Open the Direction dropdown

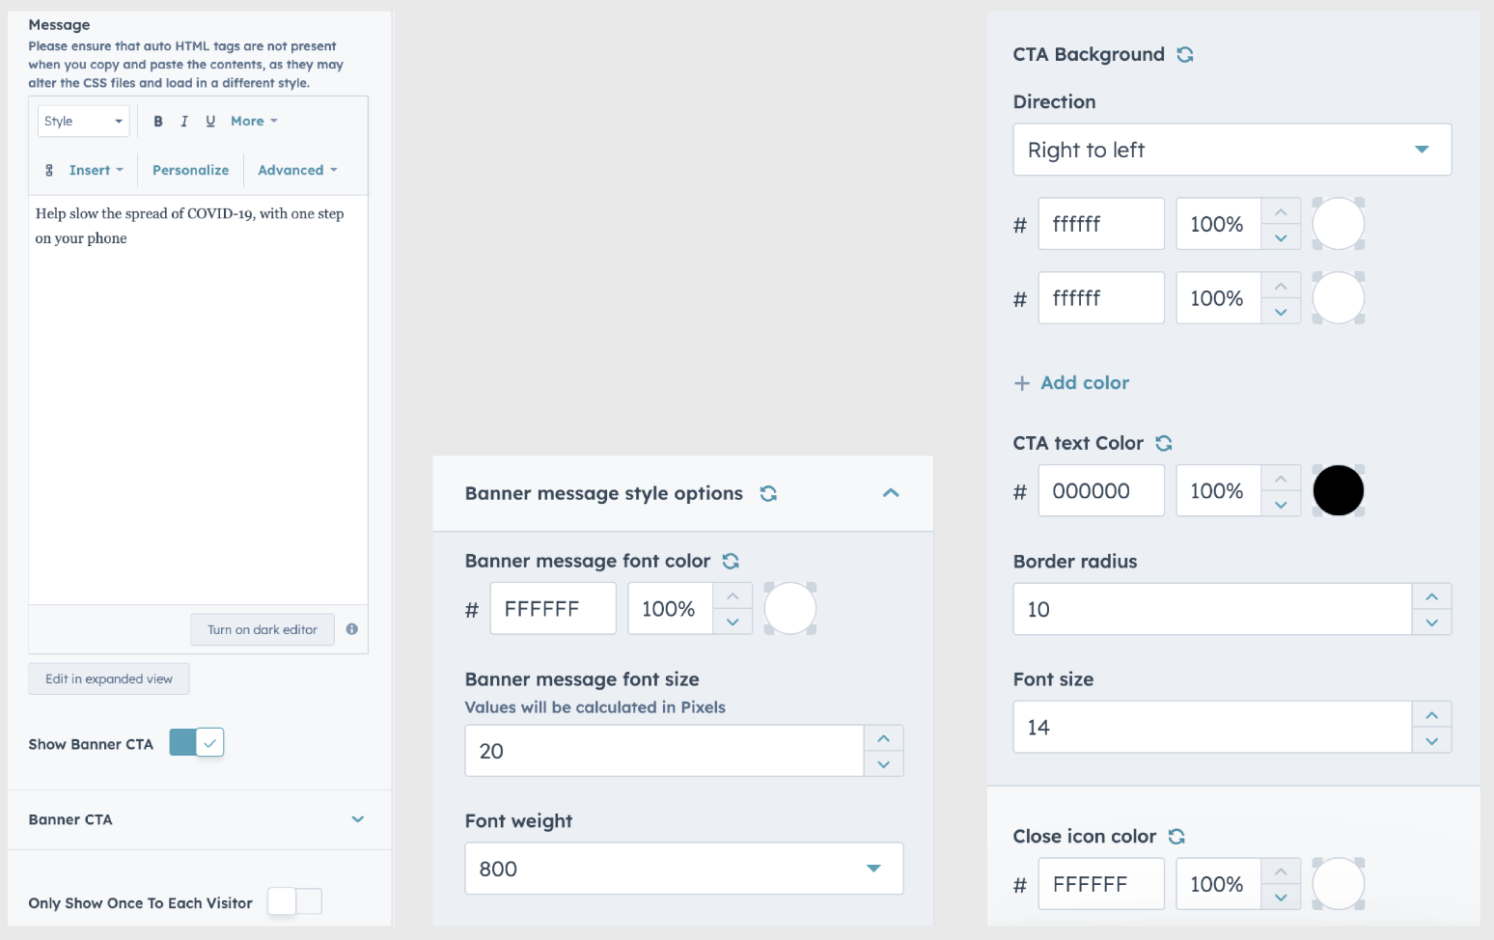(1231, 150)
